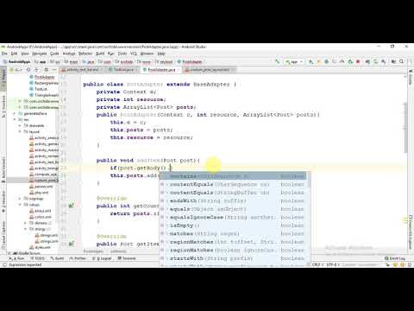This screenshot has width=414, height=311.
Task: Click the locate-target icon in project pane
Action: tap(28, 70)
